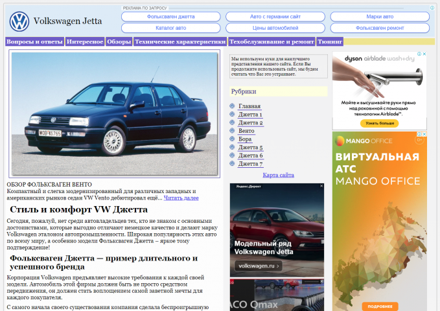Viewport: 440px width, 311px height.
Task: Open the «Главная» rubric link
Action: point(249,106)
